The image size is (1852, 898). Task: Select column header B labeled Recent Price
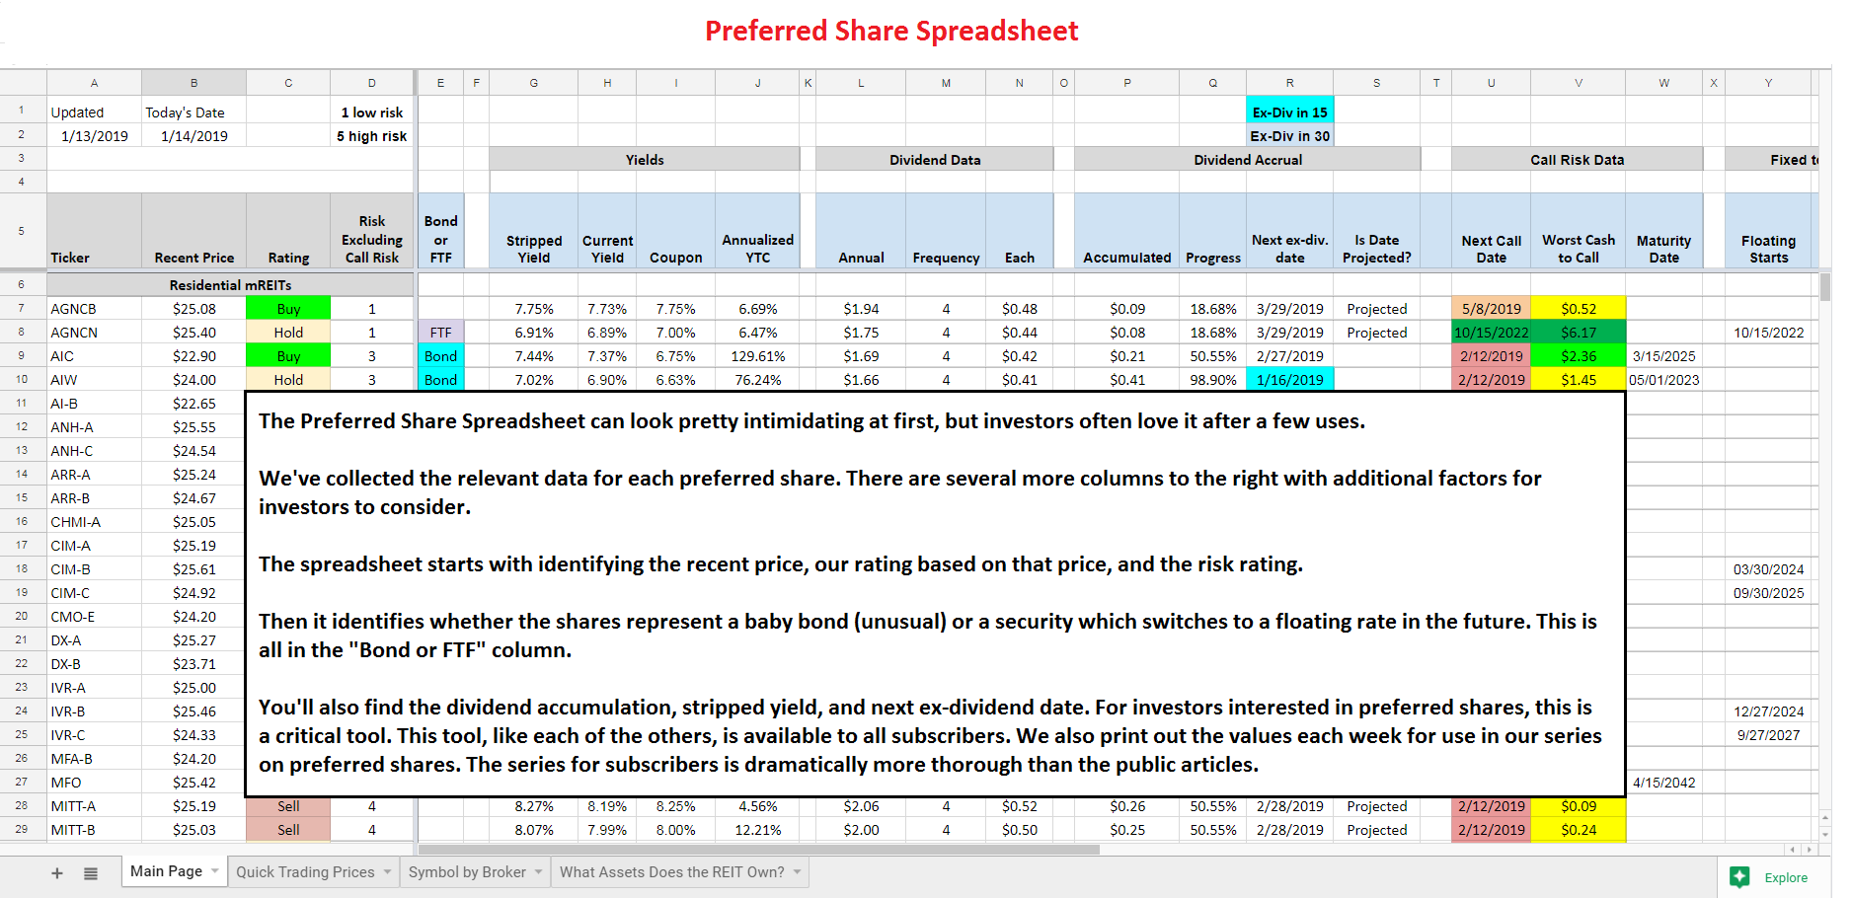point(193,82)
